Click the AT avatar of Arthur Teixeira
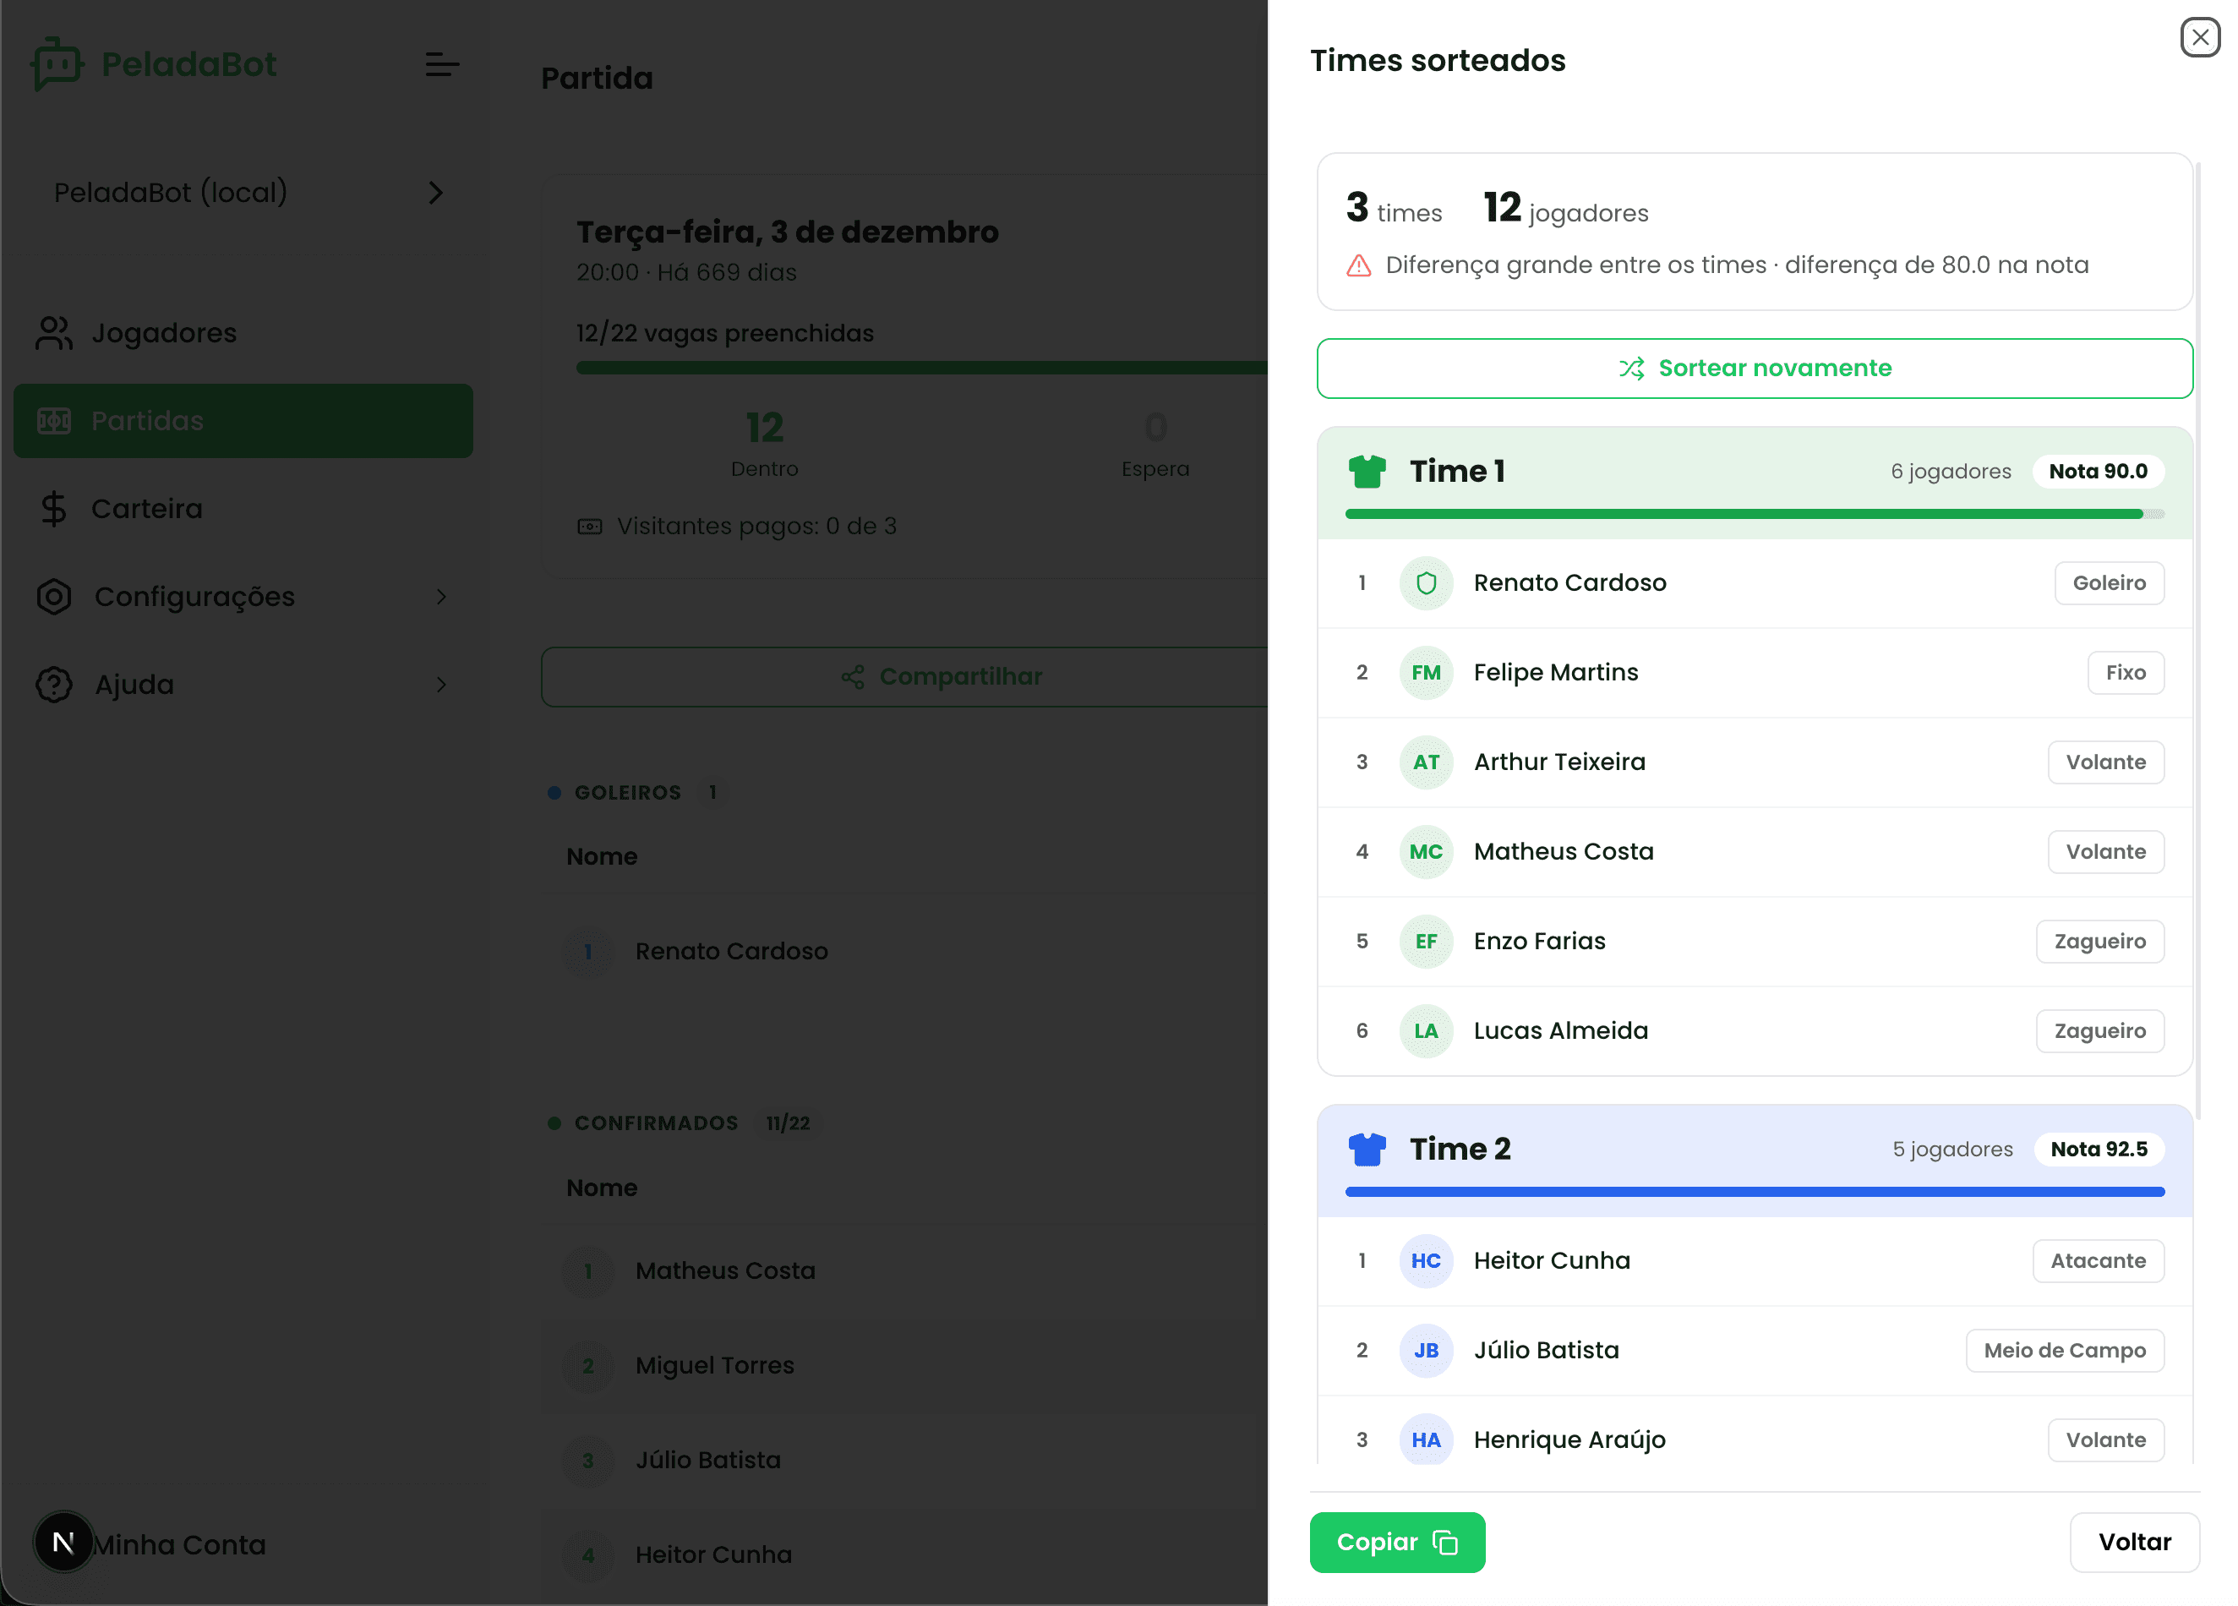Screen dimensions: 2238x1606 [1426, 763]
